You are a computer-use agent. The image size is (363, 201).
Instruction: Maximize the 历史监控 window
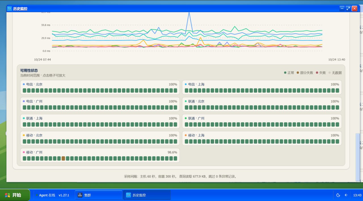tap(348, 8)
